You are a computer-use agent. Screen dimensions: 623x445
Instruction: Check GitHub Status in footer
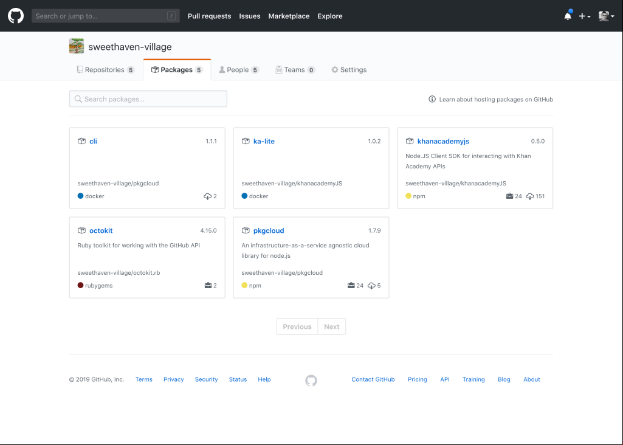pos(238,379)
